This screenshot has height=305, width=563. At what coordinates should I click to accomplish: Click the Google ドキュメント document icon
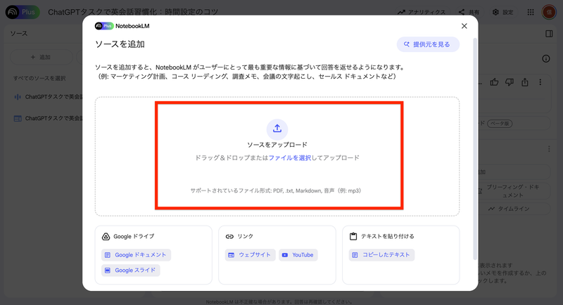click(108, 255)
